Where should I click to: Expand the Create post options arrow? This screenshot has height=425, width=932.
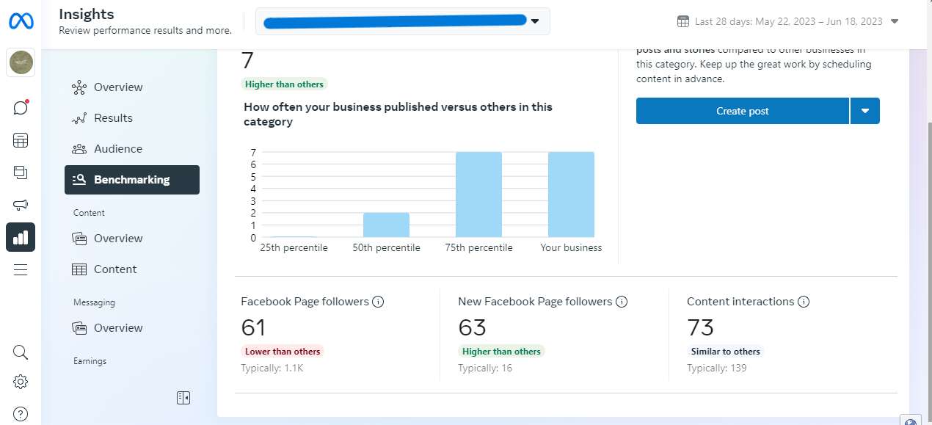865,111
